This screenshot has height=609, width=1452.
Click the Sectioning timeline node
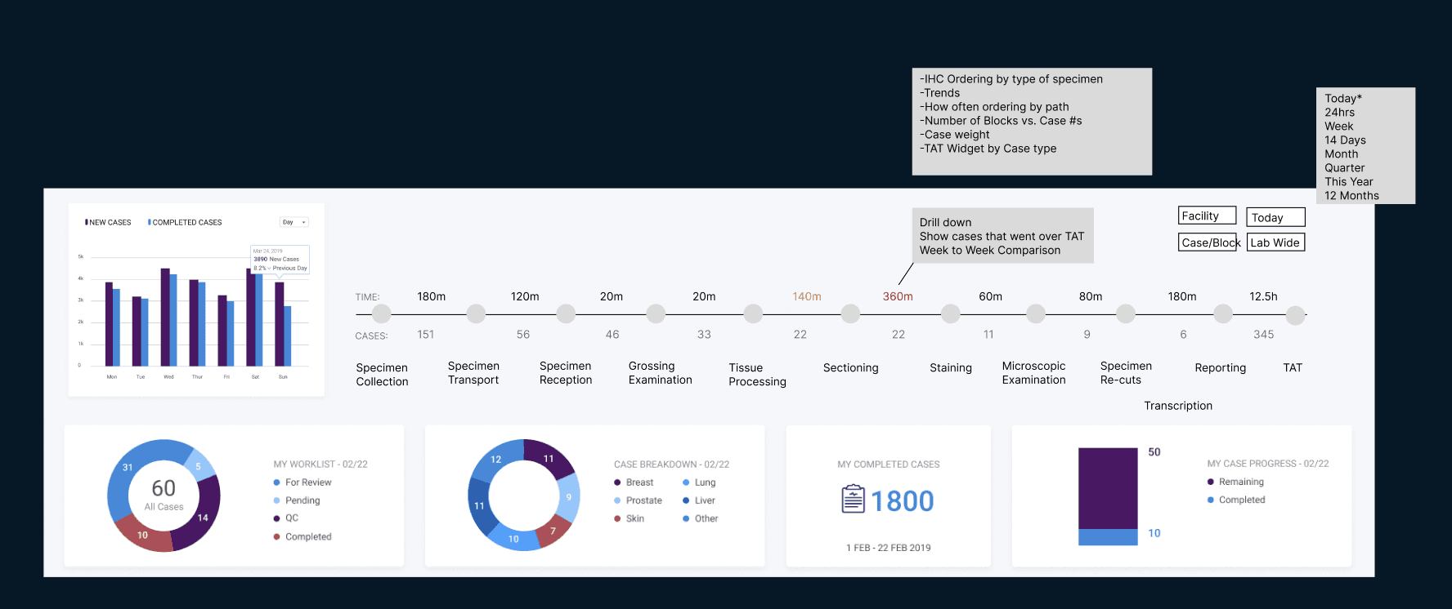tap(850, 313)
